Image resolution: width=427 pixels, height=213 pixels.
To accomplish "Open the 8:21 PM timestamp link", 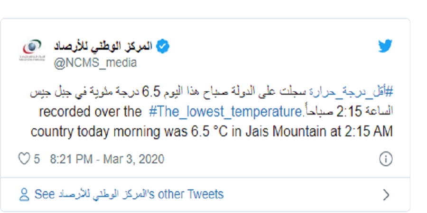I will [71, 159].
